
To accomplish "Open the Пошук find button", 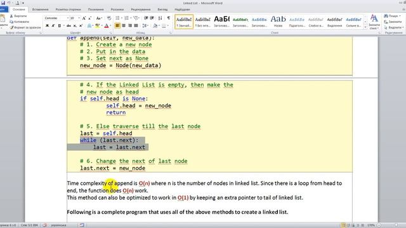I will (x=393, y=16).
